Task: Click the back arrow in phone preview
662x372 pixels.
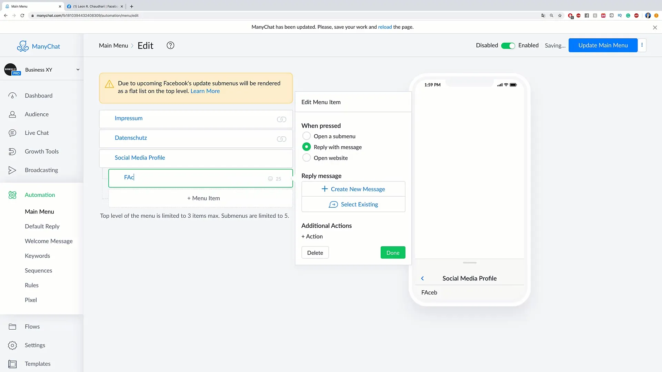Action: coord(422,278)
